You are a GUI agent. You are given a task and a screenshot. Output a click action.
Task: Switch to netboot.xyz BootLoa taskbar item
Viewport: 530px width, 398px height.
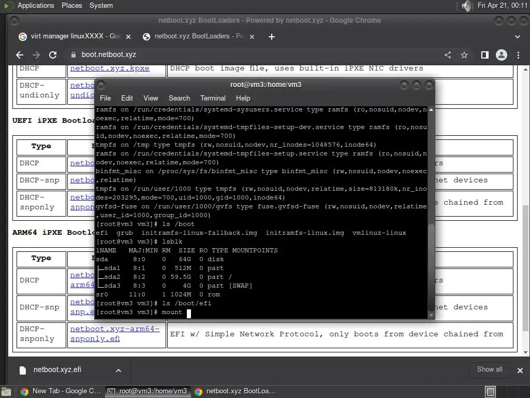tap(235, 391)
